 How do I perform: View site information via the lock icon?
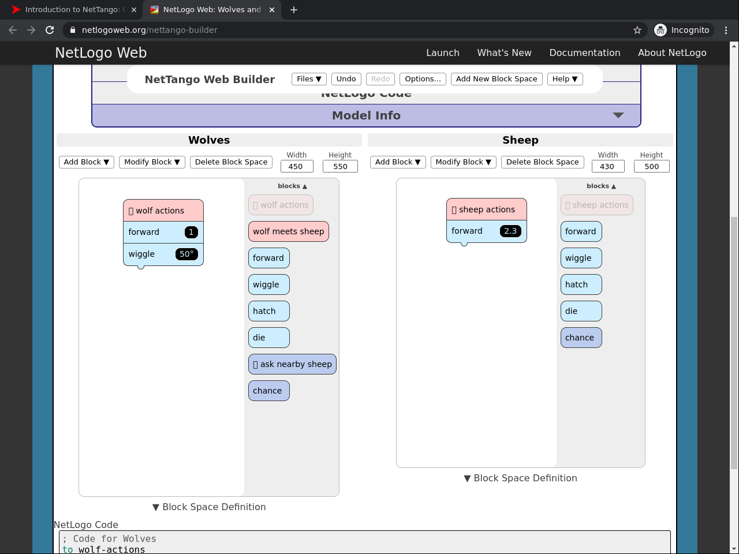72,30
